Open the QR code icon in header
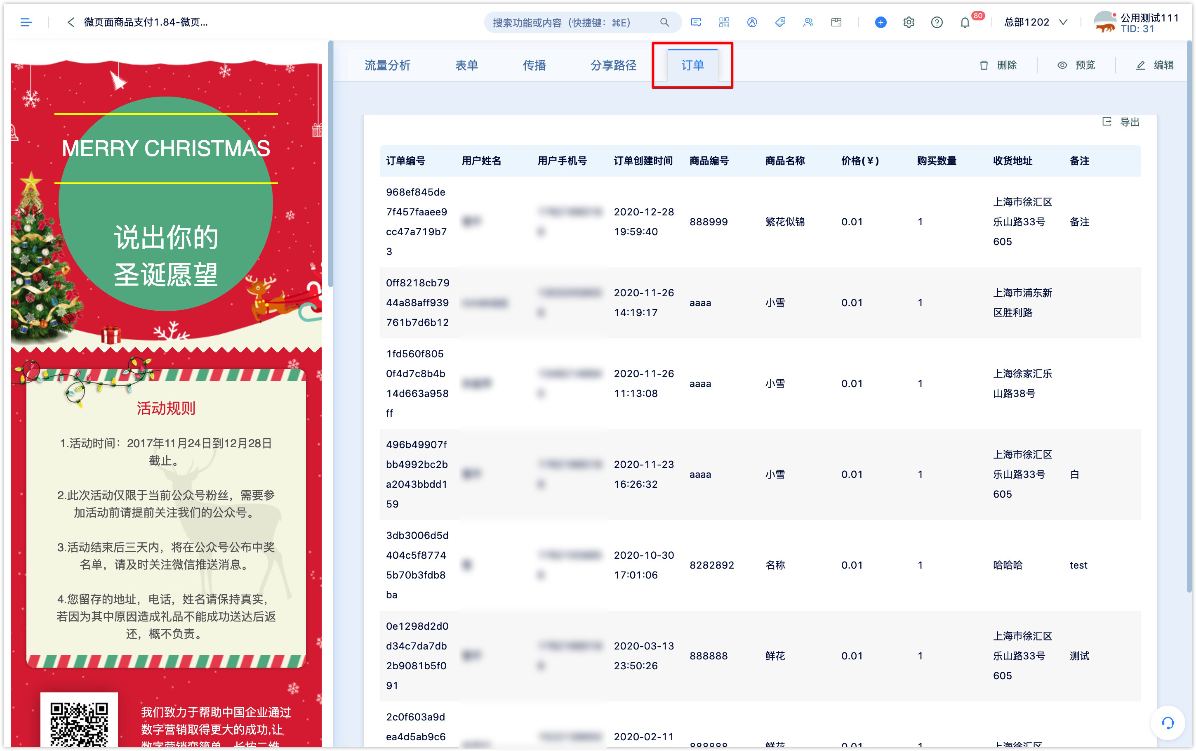This screenshot has height=751, width=1196. tap(724, 22)
